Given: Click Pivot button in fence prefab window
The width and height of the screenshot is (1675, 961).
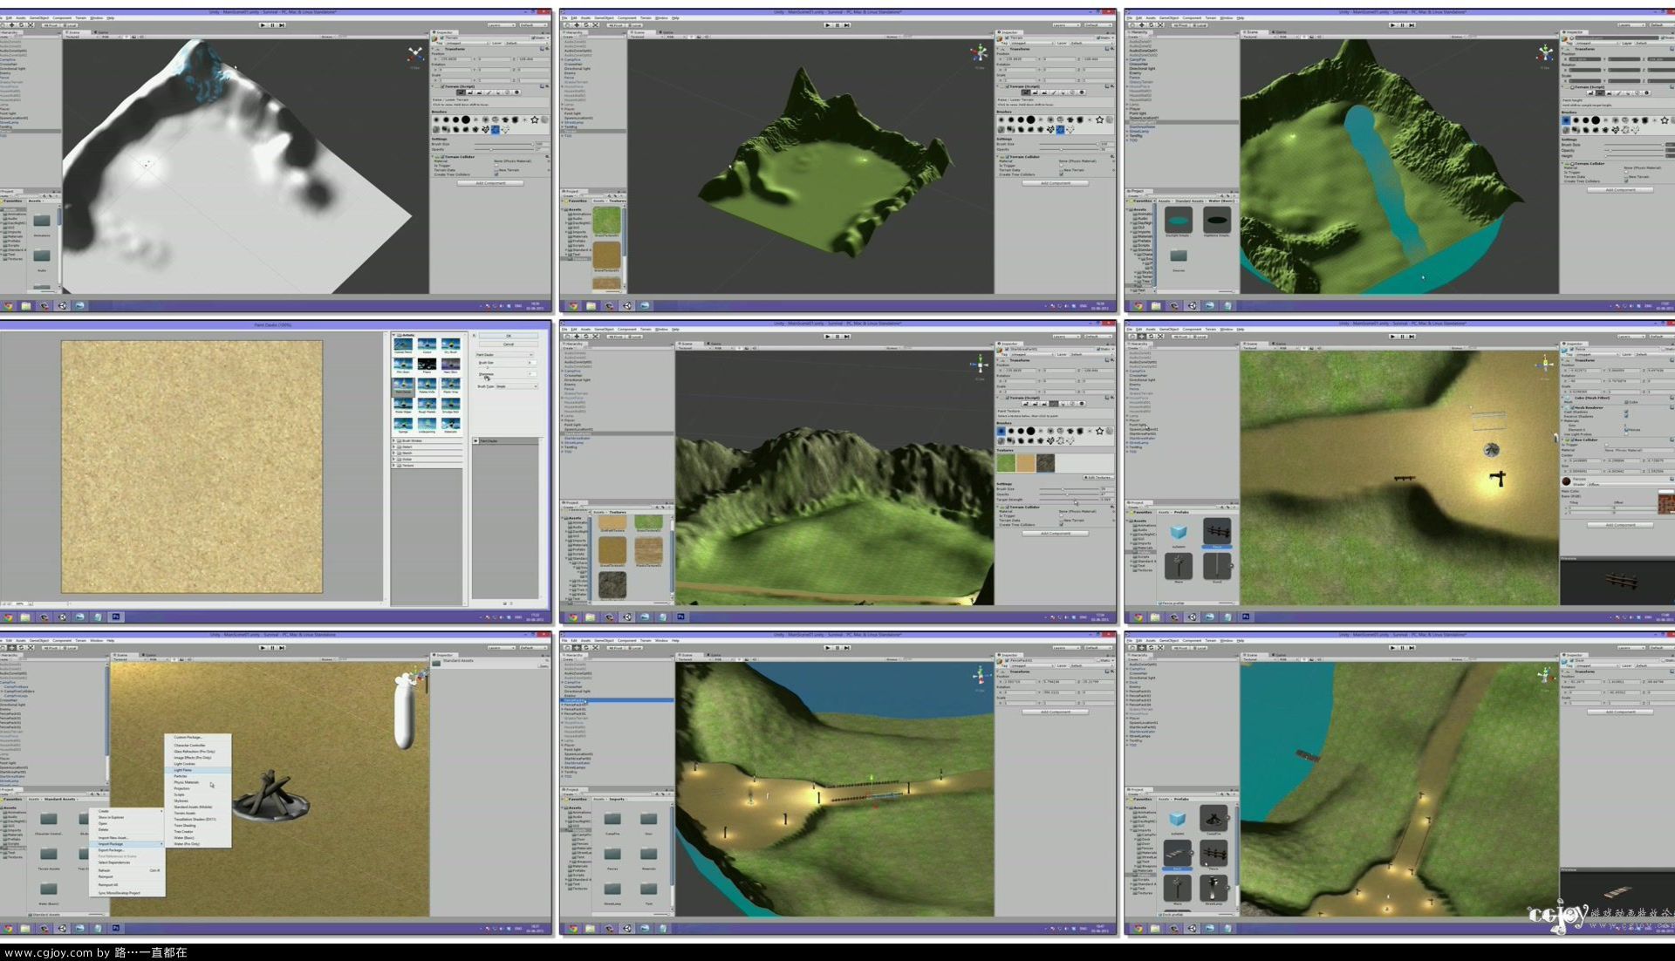Looking at the screenshot, I should pos(1180,337).
